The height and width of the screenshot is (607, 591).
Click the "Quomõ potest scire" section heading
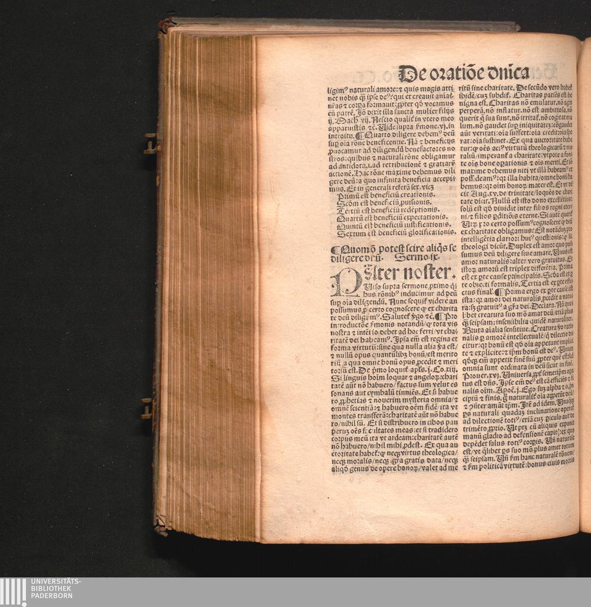(393, 253)
